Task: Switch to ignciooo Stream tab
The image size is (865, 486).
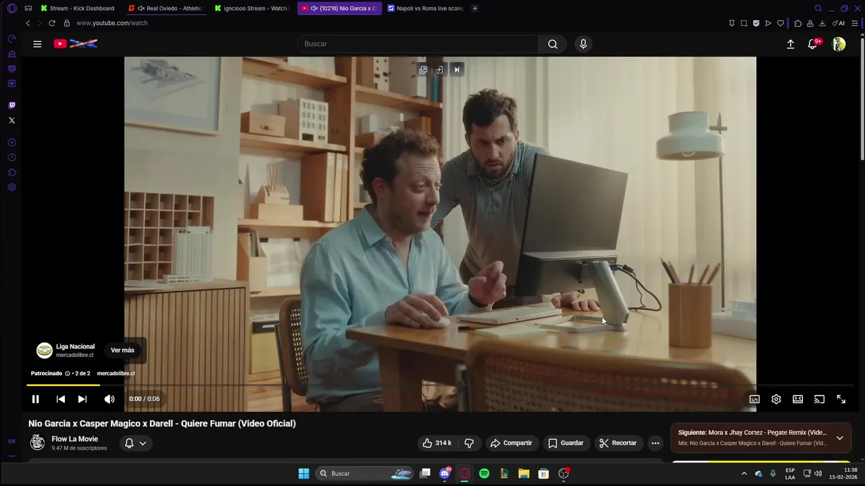Action: coord(251,8)
